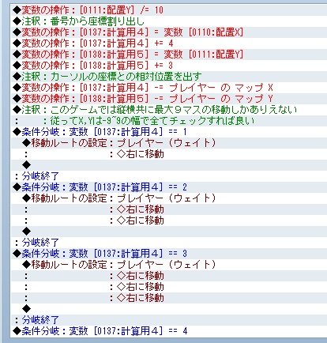
Task: Select line [0137:計算用4] = 変数 [0110:配置X]
Action: tap(169, 32)
